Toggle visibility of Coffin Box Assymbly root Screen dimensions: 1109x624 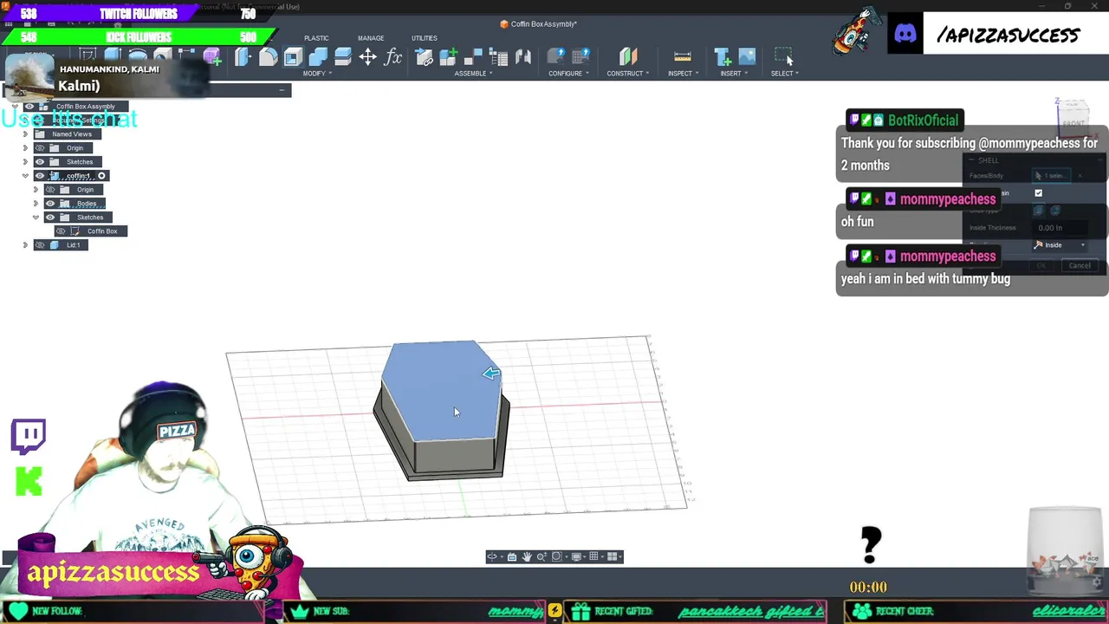tap(29, 107)
